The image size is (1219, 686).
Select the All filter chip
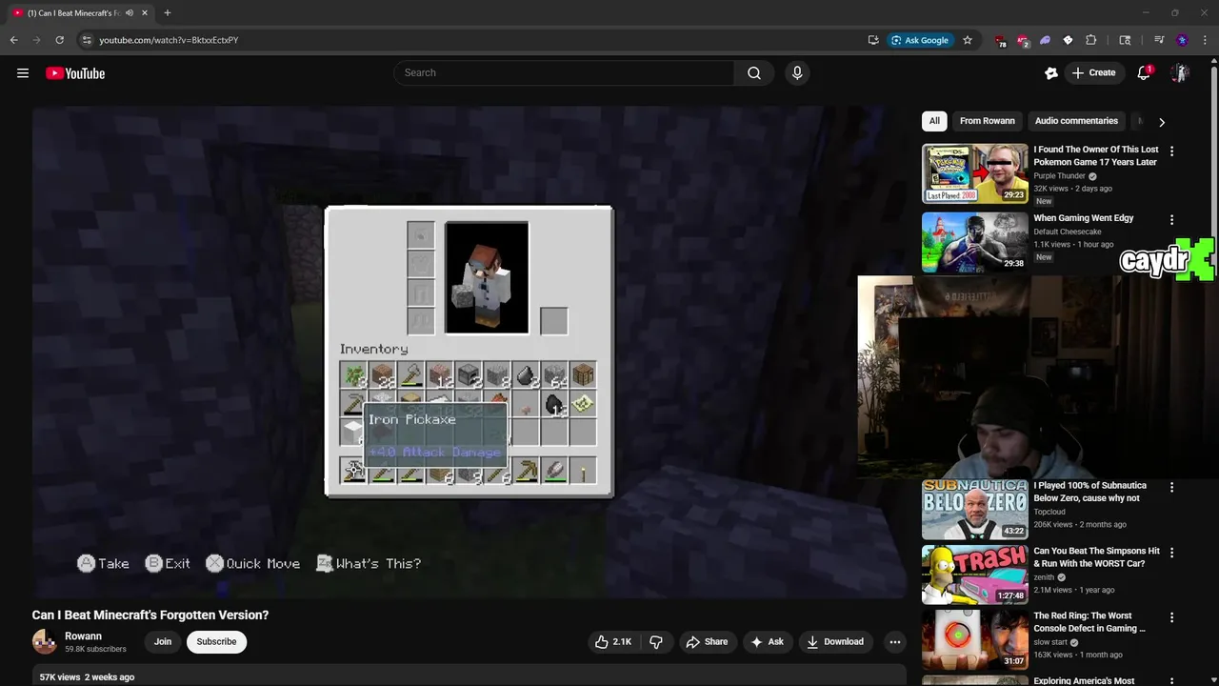coord(934,121)
